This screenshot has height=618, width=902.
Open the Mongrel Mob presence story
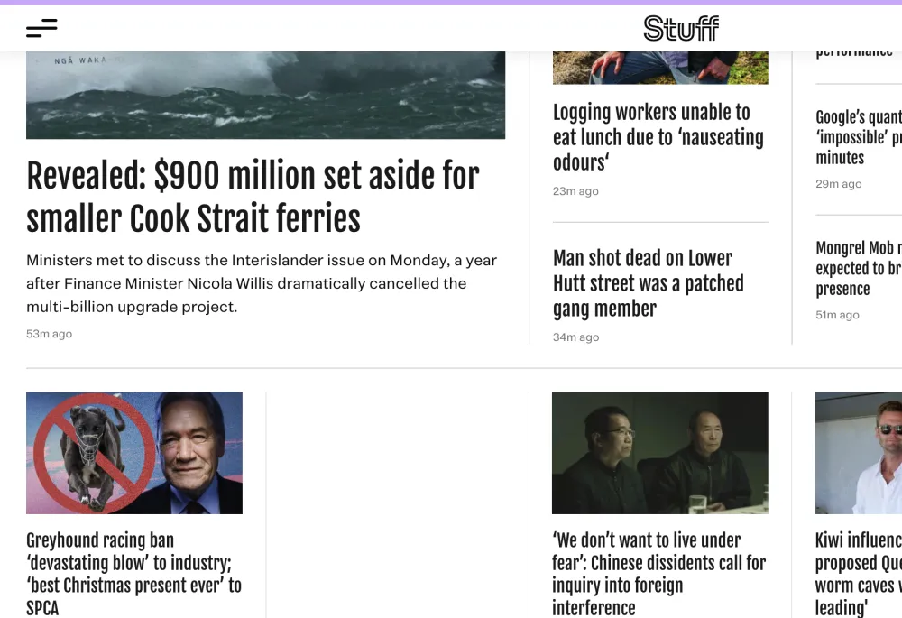858,268
